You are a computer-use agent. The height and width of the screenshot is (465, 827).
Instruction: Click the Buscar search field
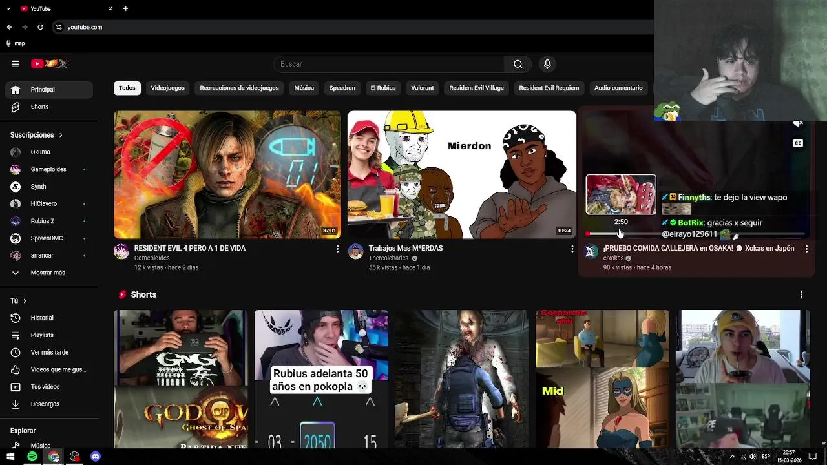point(390,64)
